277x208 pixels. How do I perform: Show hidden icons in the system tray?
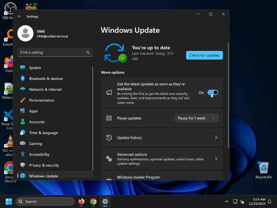pos(227,201)
